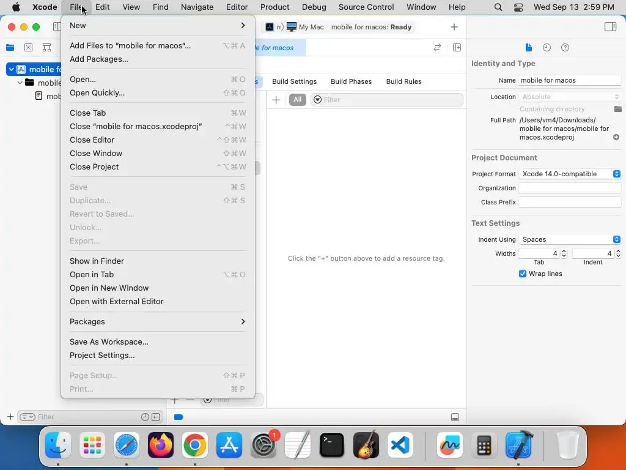
Task: Toggle source control status filter icon
Action: tap(156, 417)
